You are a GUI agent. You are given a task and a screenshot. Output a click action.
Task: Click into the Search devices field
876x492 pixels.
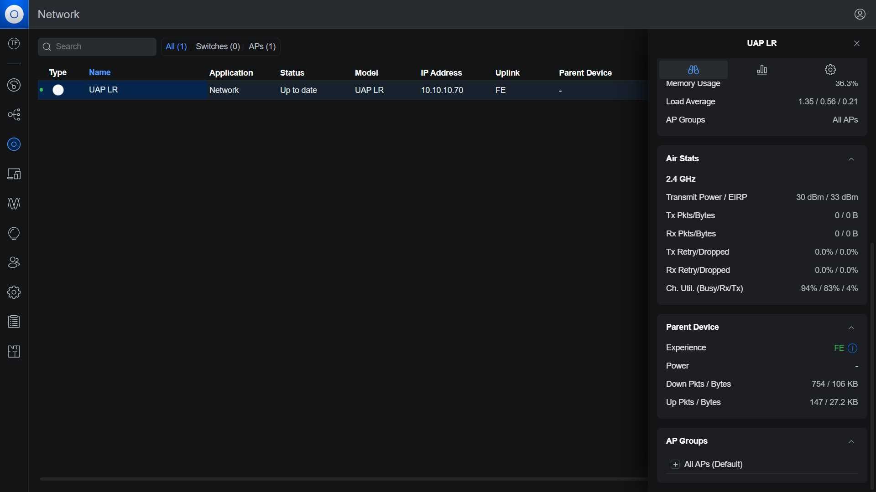click(97, 47)
